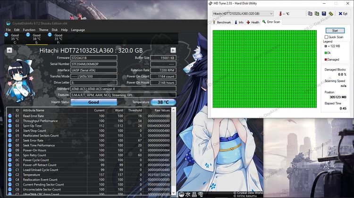
Task: Click the Good health status button
Action: (94, 102)
